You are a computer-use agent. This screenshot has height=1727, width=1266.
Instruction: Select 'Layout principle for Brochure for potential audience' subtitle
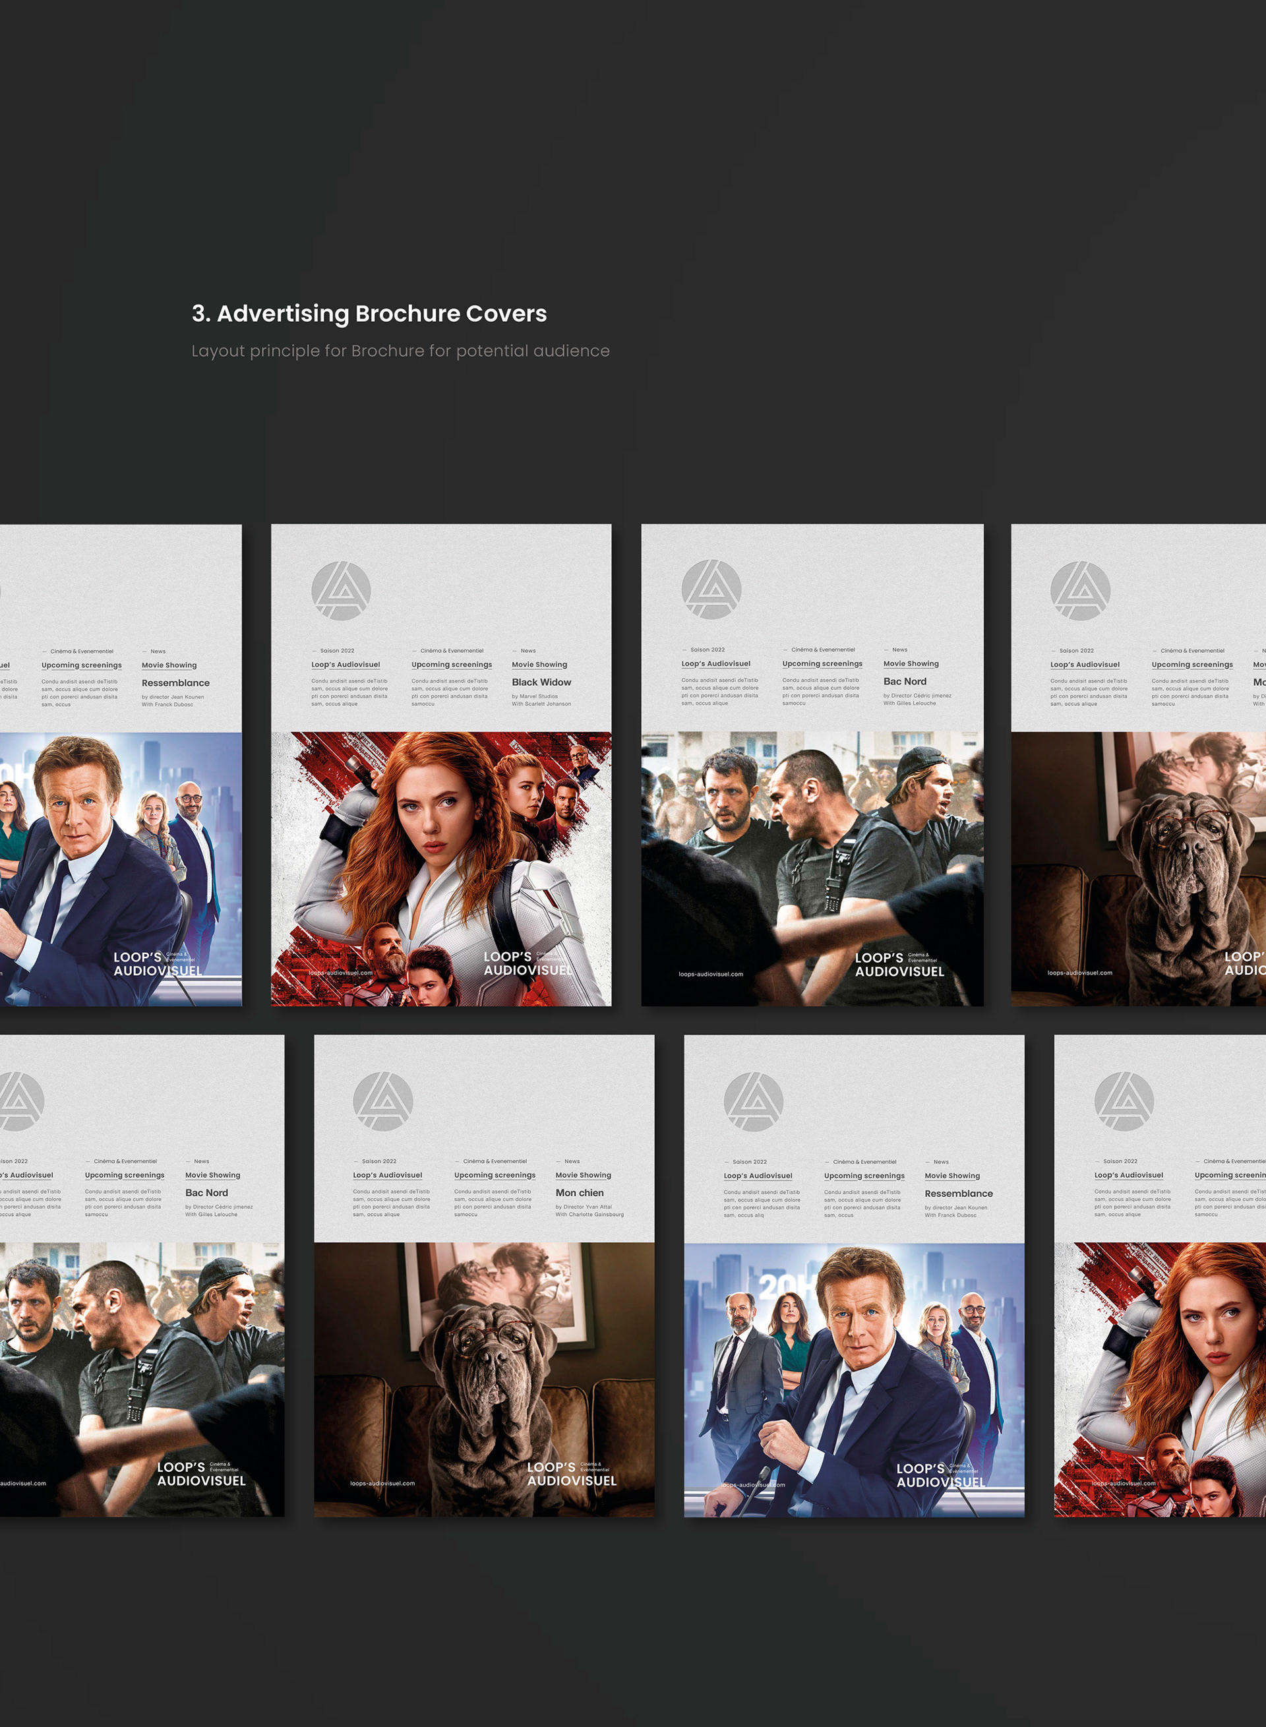pos(401,351)
